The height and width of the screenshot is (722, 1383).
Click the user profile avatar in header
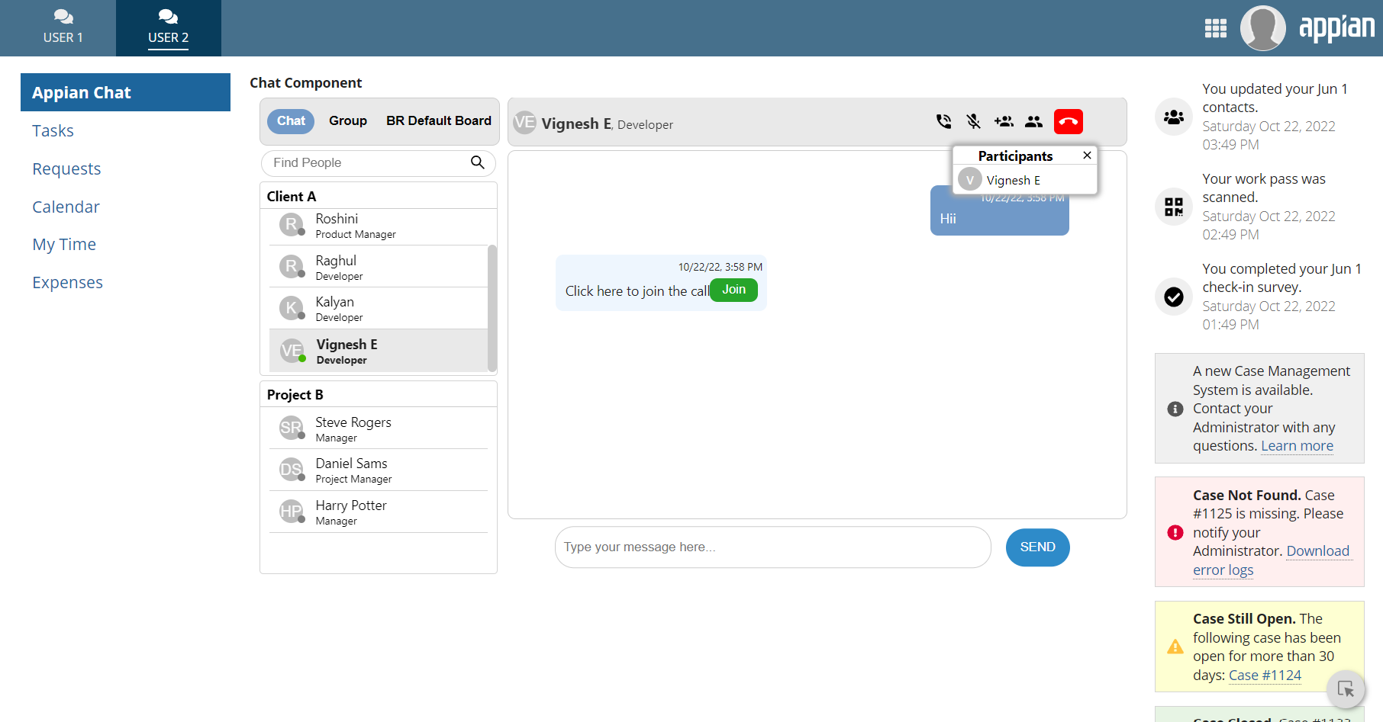pyautogui.click(x=1262, y=28)
